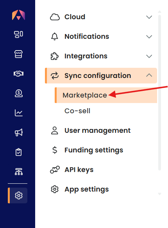Viewport: 168px width, 228px height.
Task: Click the app logo at top
Action: pos(19,15)
